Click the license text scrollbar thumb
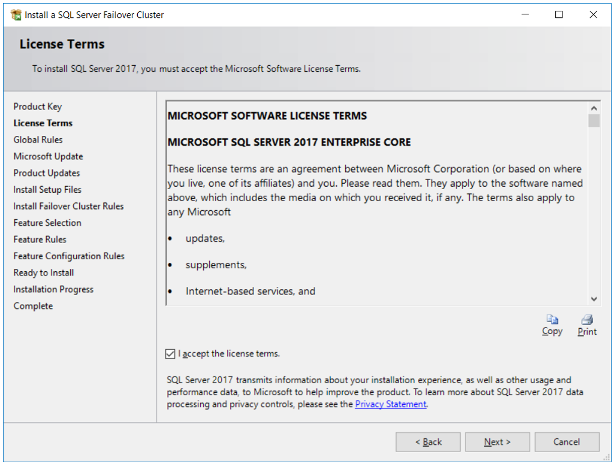The height and width of the screenshot is (464, 614). (x=594, y=120)
